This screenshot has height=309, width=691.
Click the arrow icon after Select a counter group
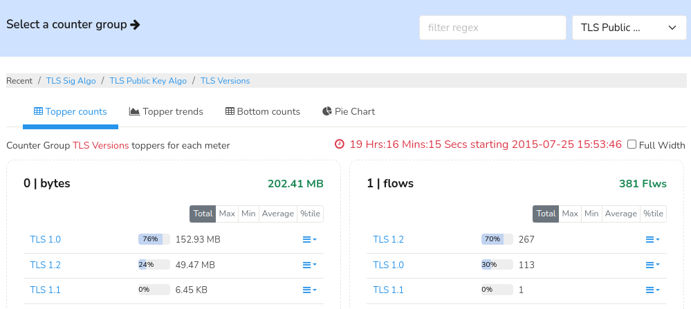[136, 25]
